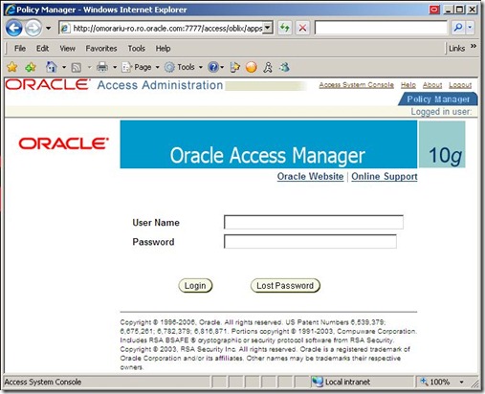The image size is (485, 394).
Task: Open the recent pages dropdown arrow
Action: [x=48, y=29]
